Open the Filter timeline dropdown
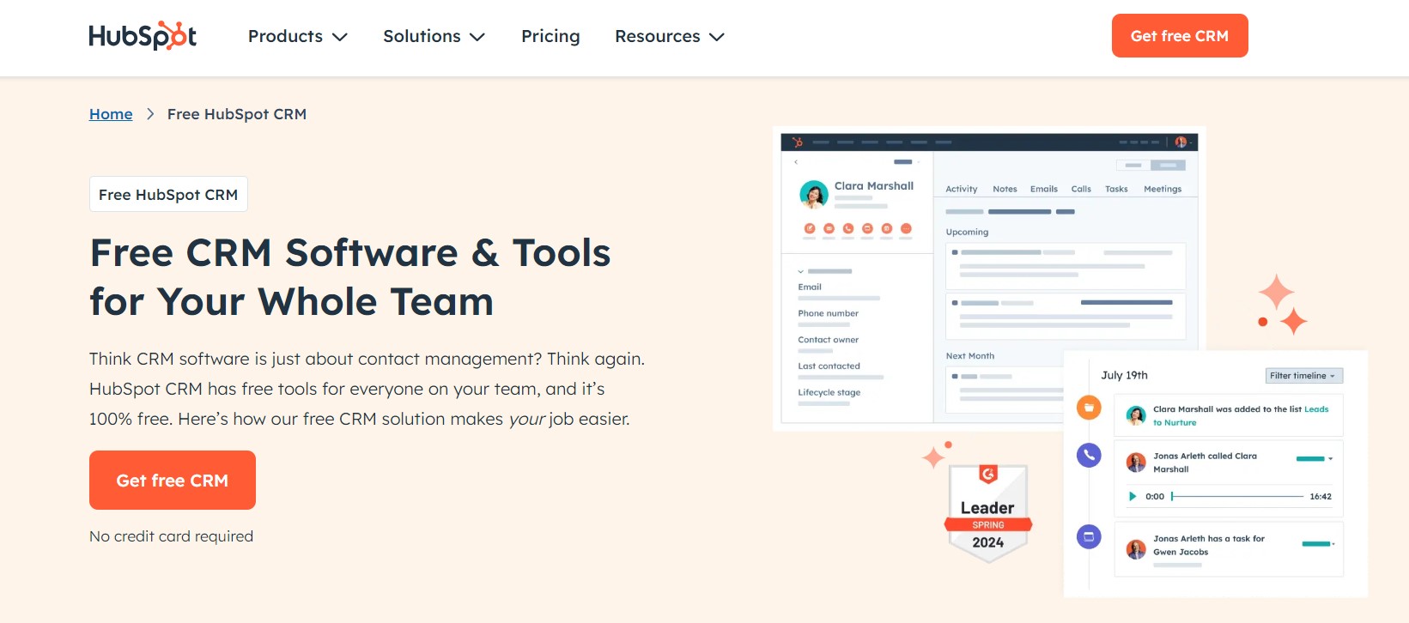The height and width of the screenshot is (623, 1409). [1304, 376]
